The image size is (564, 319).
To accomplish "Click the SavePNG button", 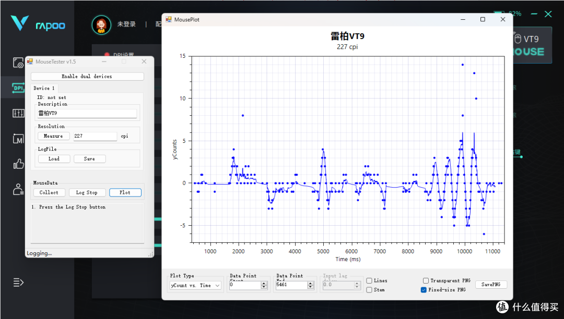I will pyautogui.click(x=491, y=285).
